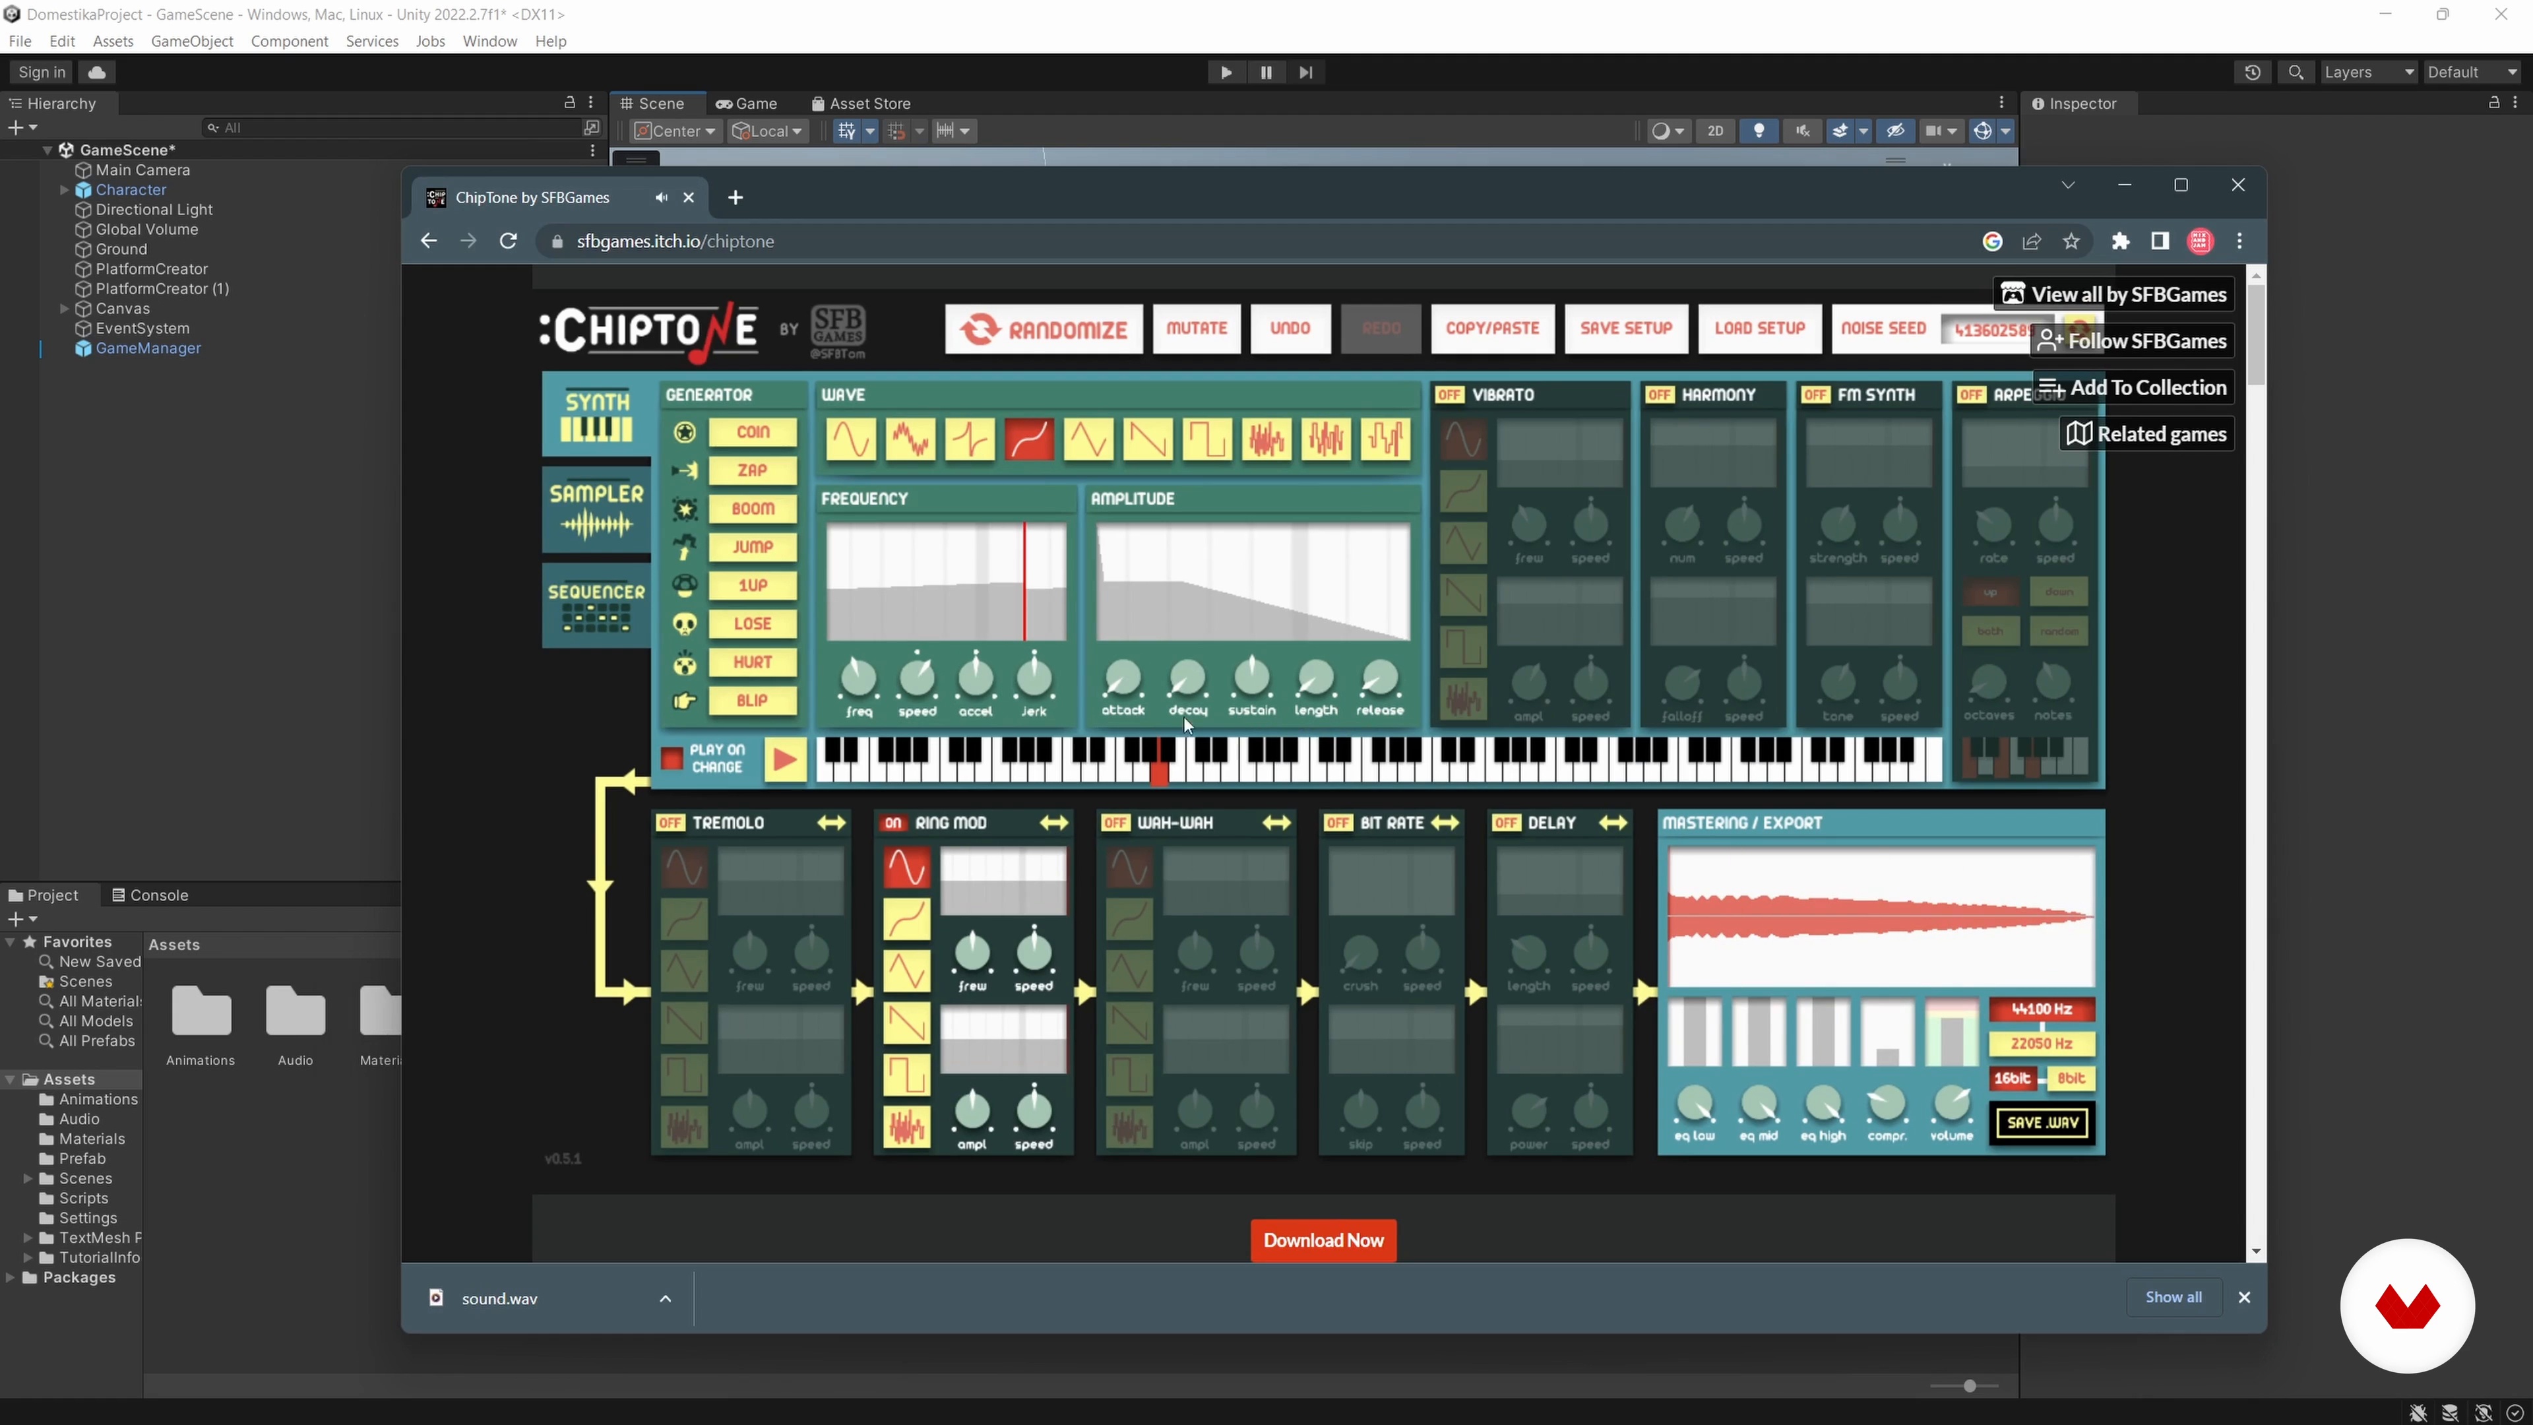The height and width of the screenshot is (1425, 2533).
Task: Select the square wave shape in Wave panel
Action: pos(1206,439)
